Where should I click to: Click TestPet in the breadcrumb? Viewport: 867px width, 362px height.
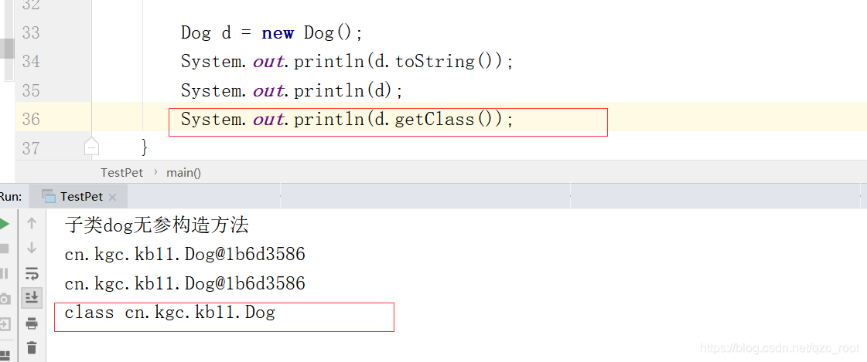coord(121,172)
